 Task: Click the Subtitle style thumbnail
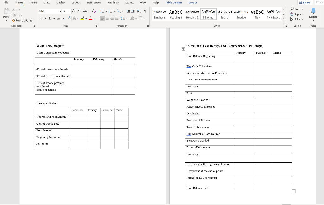click(x=241, y=14)
